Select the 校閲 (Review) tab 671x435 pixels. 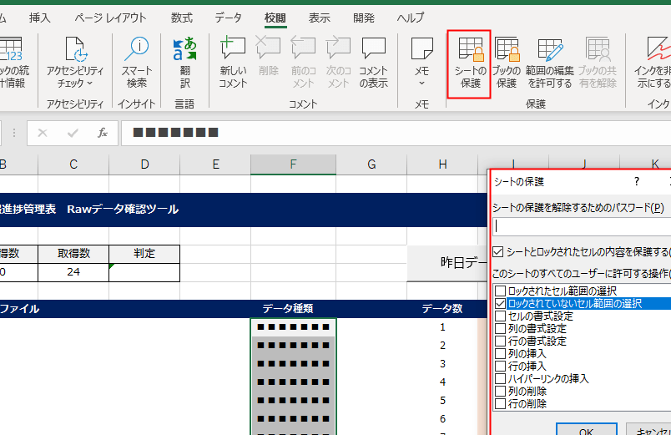275,18
